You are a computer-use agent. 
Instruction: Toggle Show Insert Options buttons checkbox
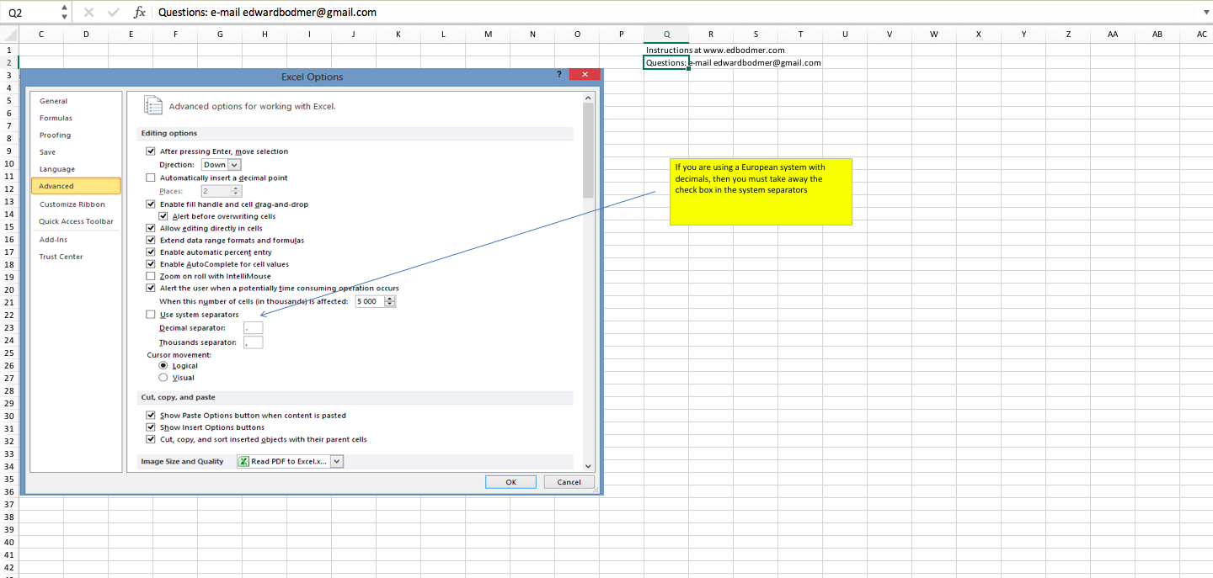(151, 427)
